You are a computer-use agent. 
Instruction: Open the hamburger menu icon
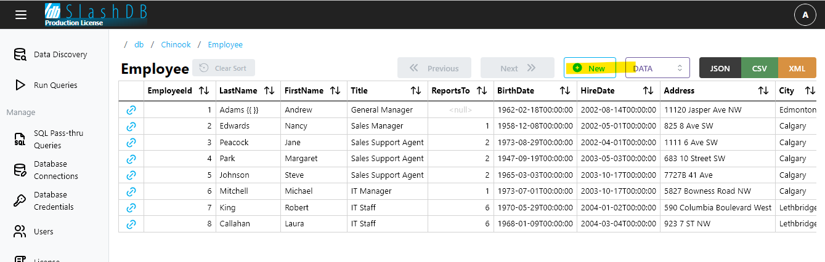(x=21, y=15)
